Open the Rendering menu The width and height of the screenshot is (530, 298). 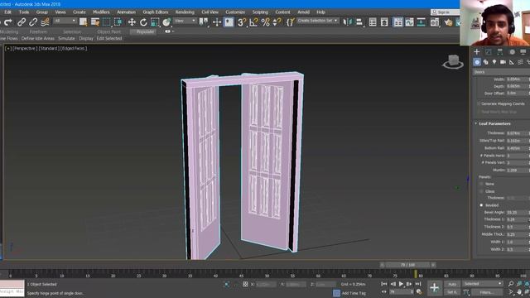point(185,12)
